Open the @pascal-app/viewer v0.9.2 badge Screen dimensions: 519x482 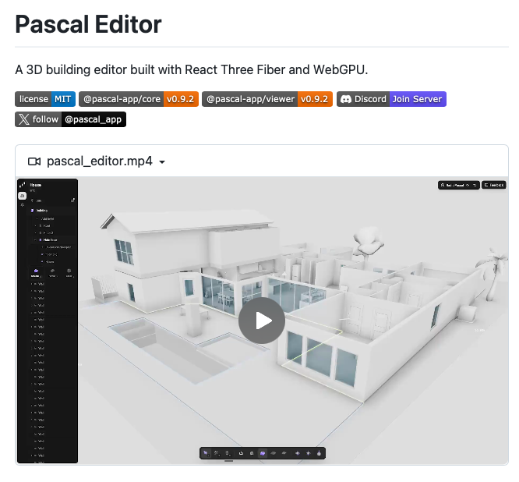267,99
